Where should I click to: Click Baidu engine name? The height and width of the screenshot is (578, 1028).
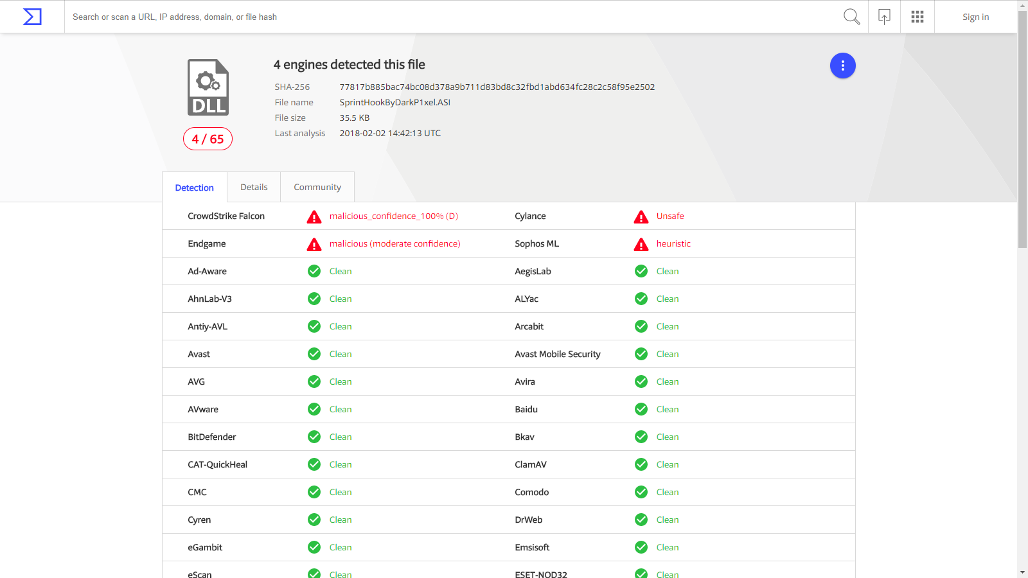[526, 409]
